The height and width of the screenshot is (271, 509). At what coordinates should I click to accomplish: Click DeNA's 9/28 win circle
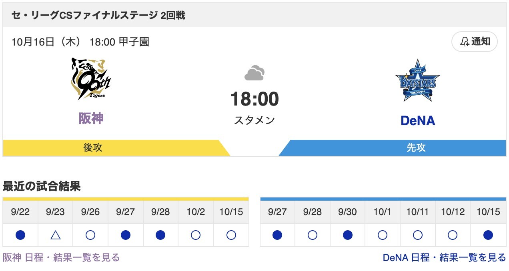pos(313,235)
